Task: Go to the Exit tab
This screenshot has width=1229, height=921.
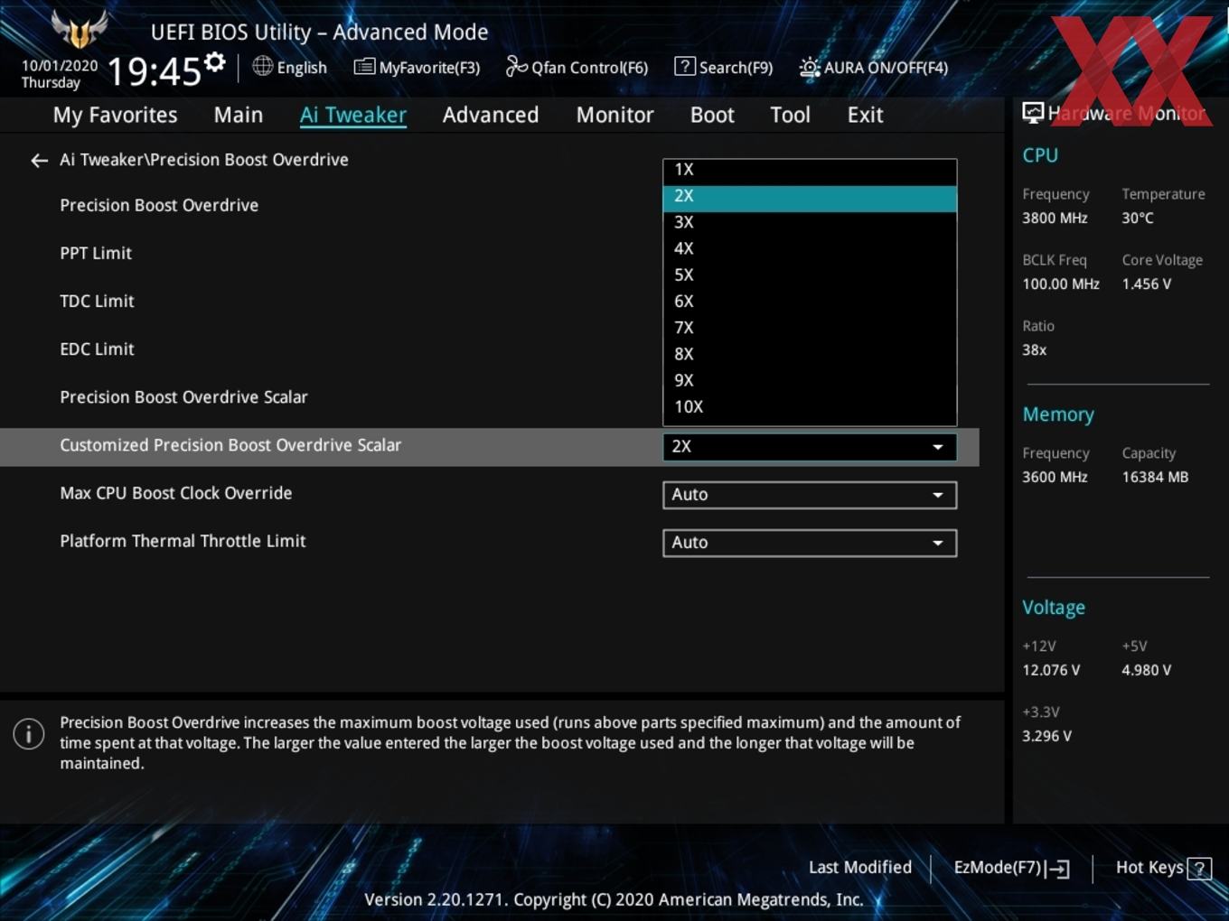Action: 865,115
